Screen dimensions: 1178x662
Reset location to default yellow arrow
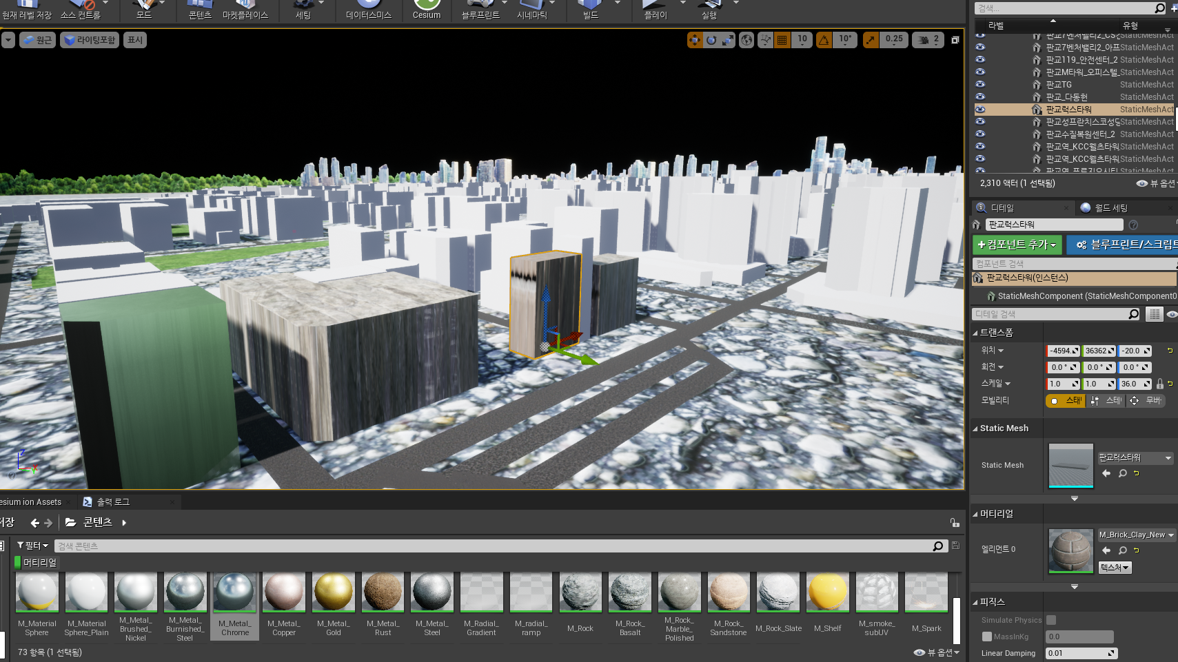1170,351
